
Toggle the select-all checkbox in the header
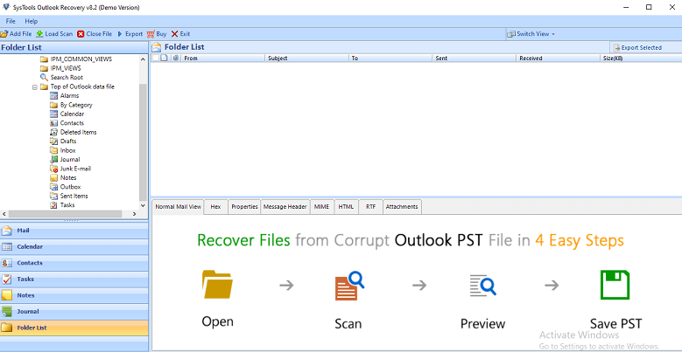[156, 58]
